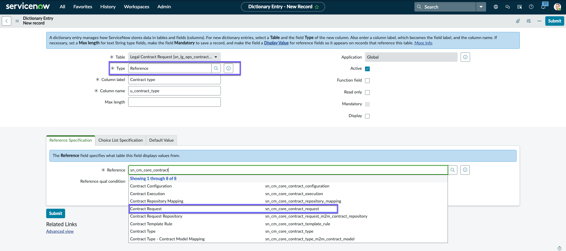Image resolution: width=566 pixels, height=251 pixels.
Task: Favorite this page with the star icon
Action: point(317,7)
